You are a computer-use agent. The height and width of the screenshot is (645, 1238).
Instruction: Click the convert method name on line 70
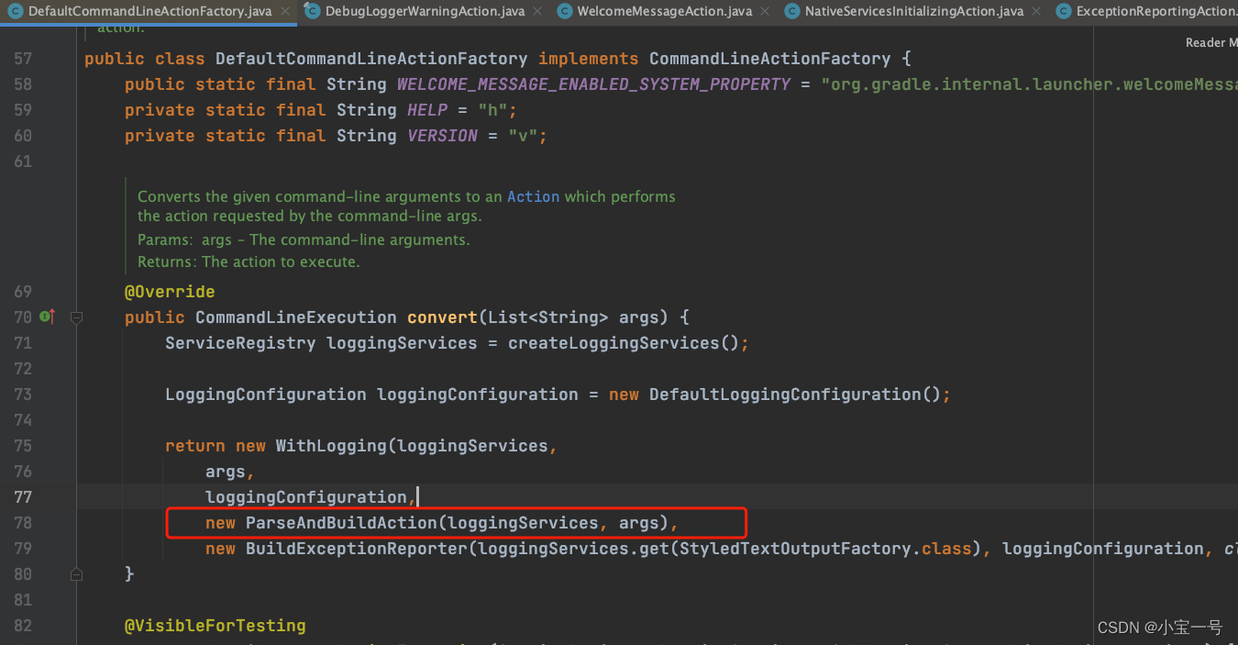click(x=442, y=317)
